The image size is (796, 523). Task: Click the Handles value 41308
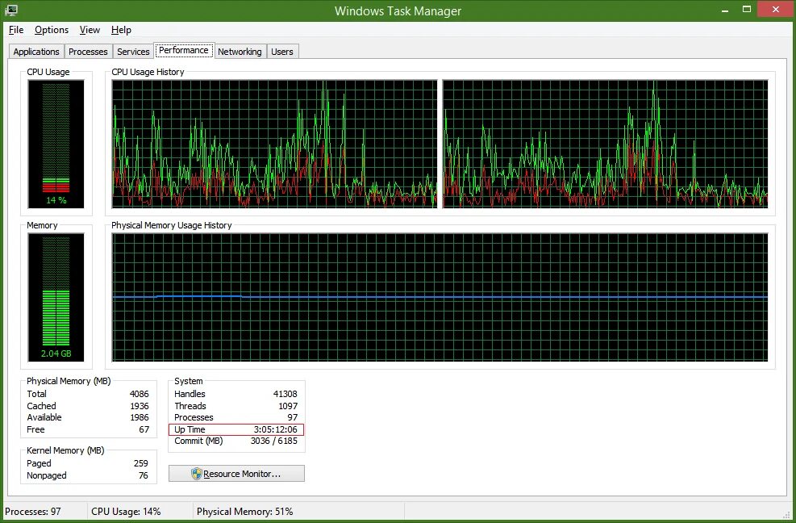click(x=285, y=394)
